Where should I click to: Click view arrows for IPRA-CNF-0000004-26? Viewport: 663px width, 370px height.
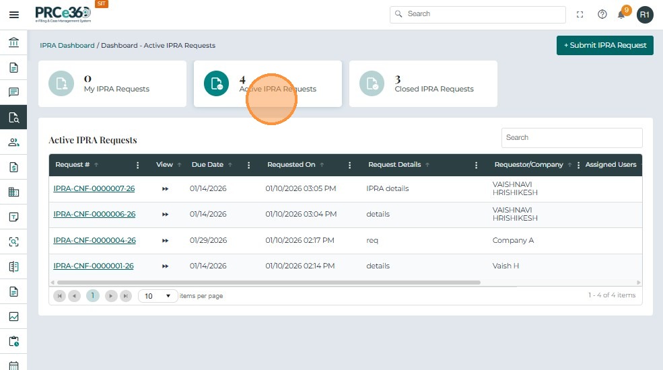pyautogui.click(x=165, y=240)
